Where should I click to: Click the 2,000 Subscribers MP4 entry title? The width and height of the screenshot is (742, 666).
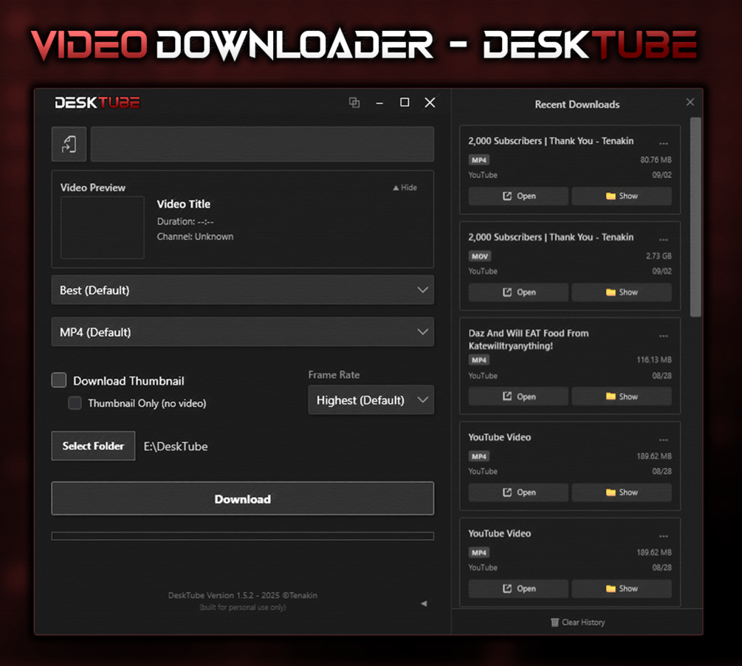pyautogui.click(x=551, y=141)
